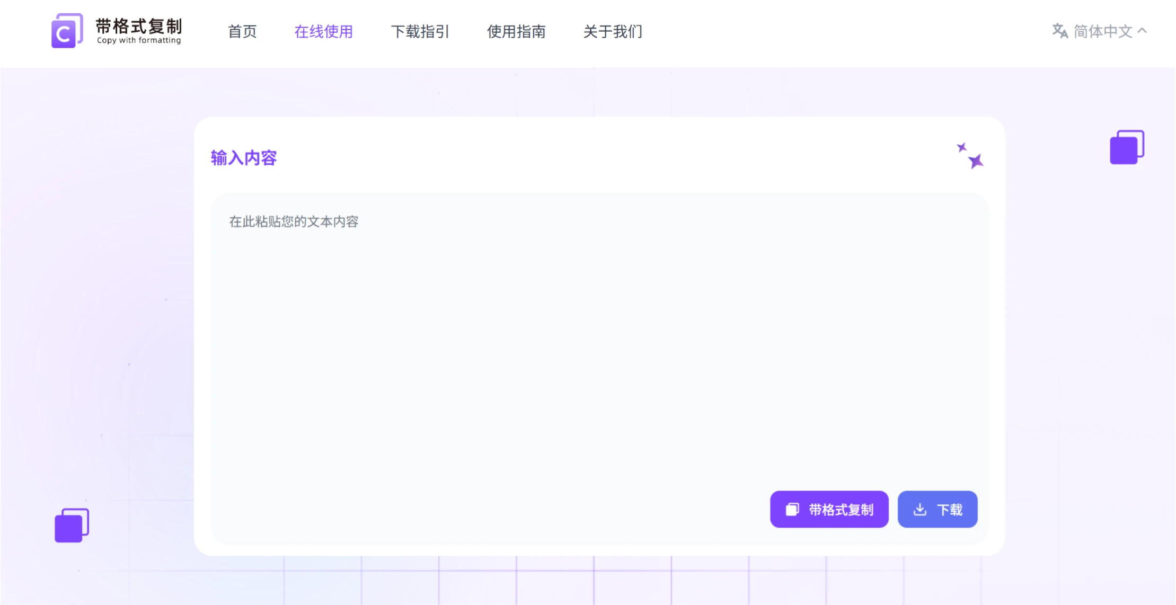Open the 首页 navigation item
The image size is (1176, 605).
point(242,32)
